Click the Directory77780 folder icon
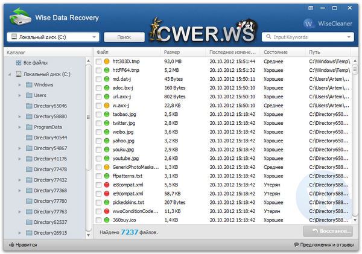The width and height of the screenshot is (362, 254). click(x=29, y=201)
